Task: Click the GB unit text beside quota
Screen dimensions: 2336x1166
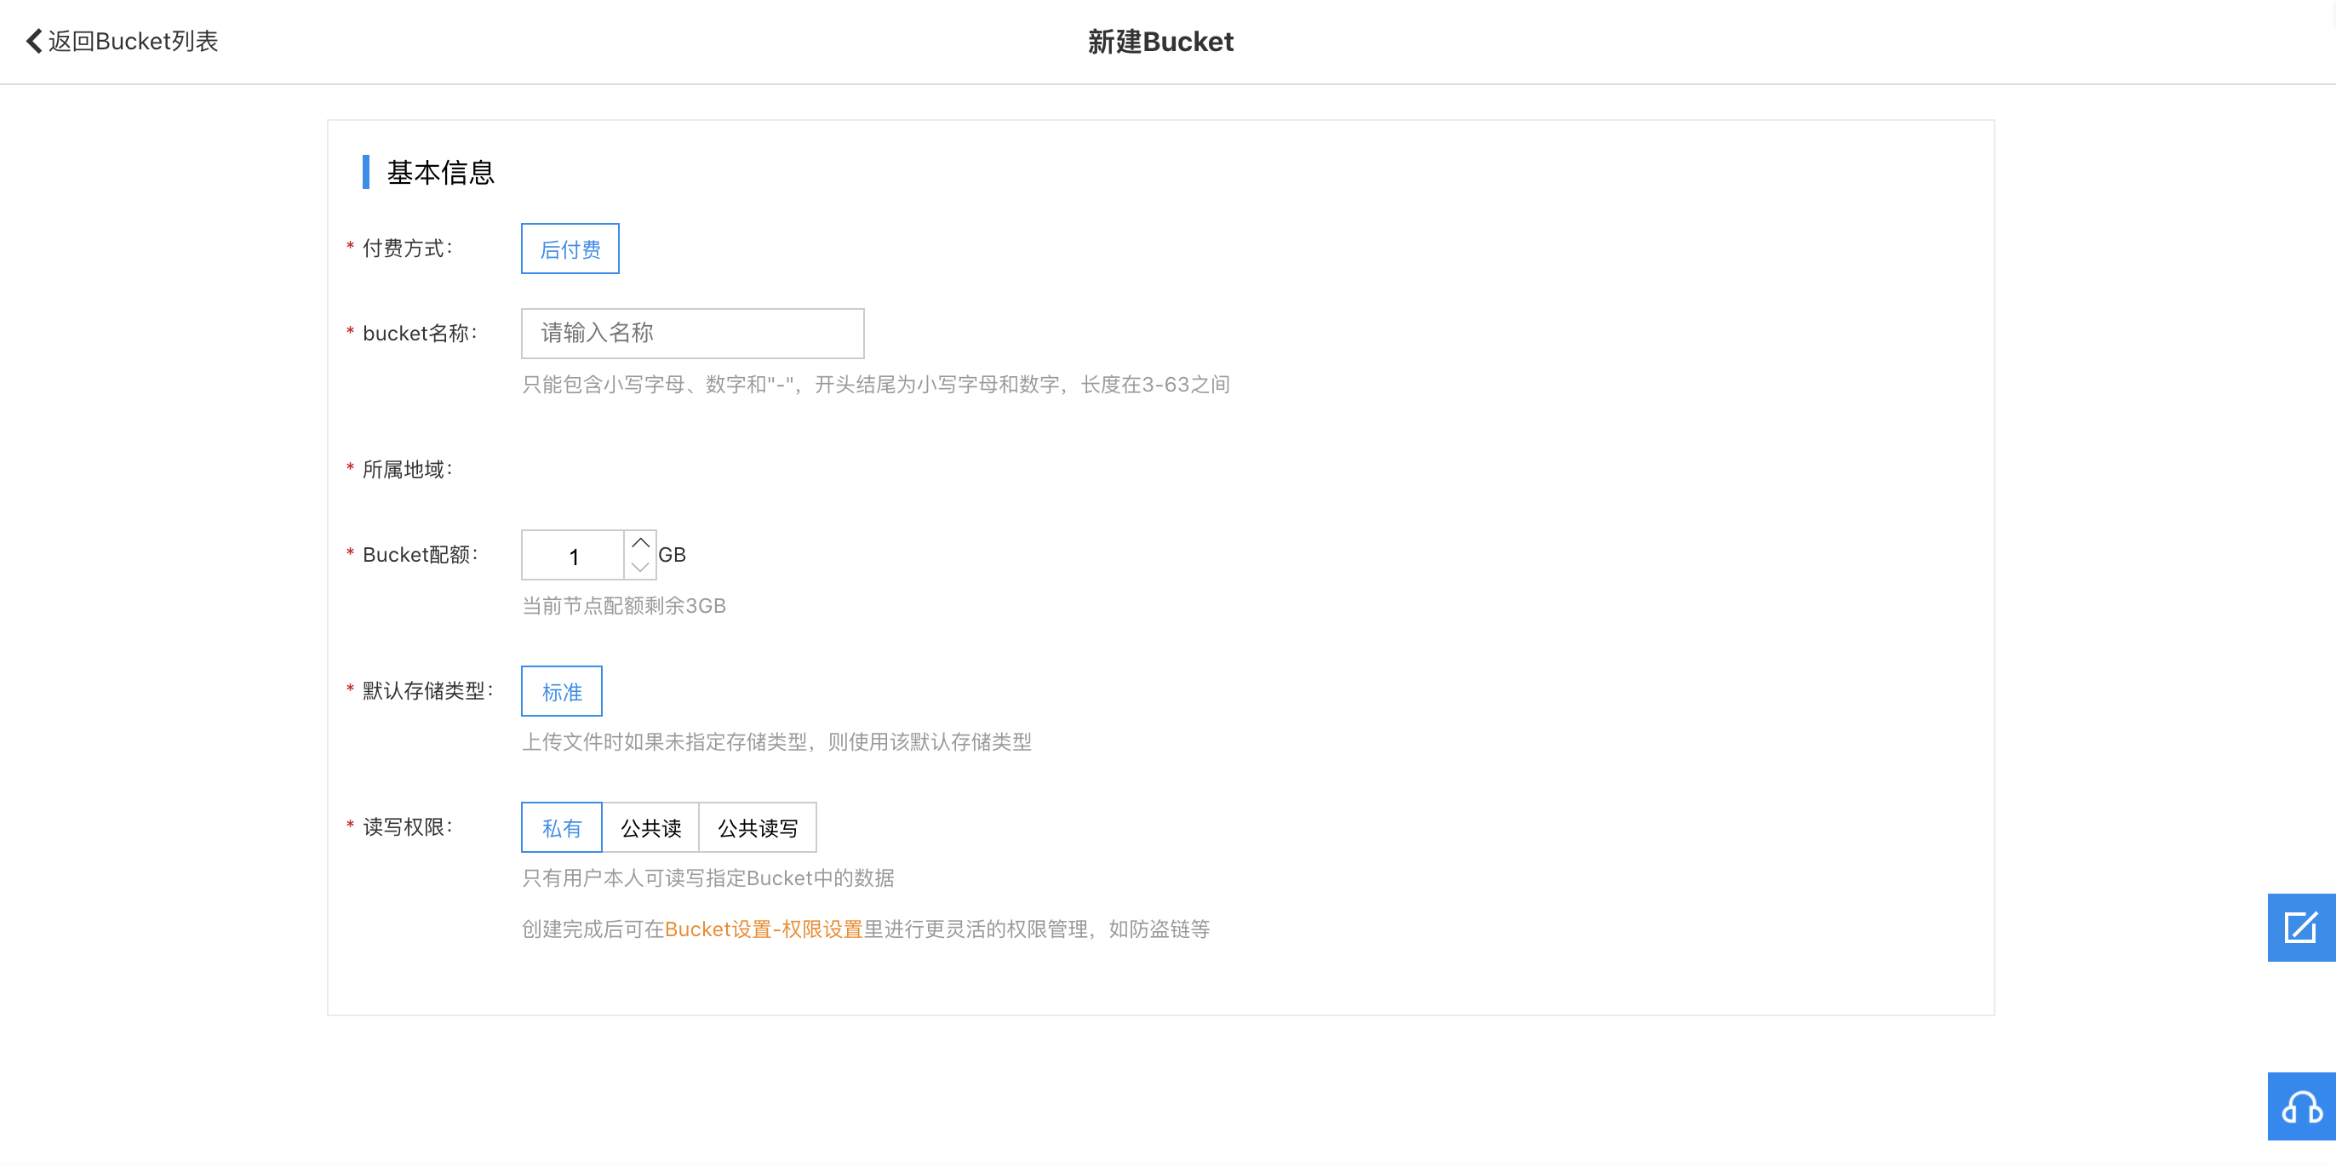Action: (672, 555)
